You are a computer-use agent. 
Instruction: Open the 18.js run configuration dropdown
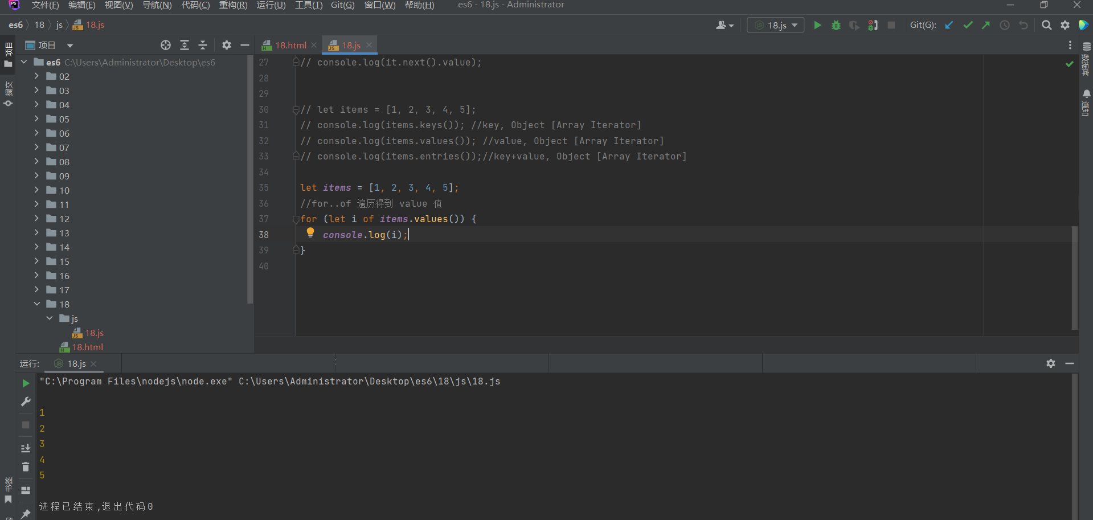776,25
